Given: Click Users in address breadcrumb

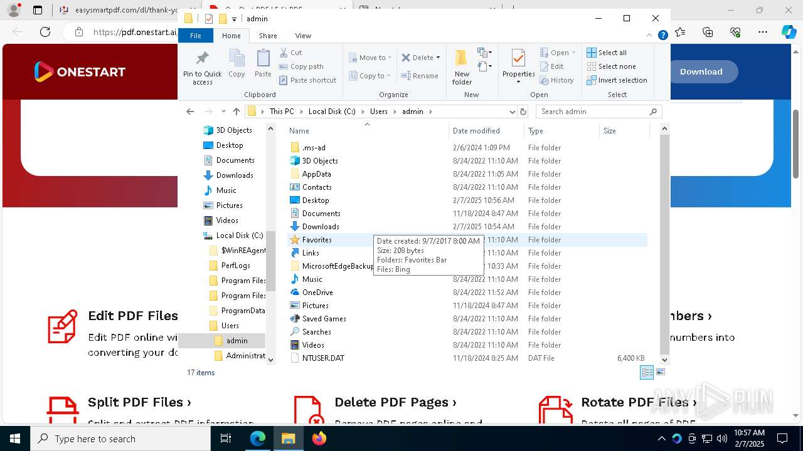Looking at the screenshot, I should coord(378,111).
